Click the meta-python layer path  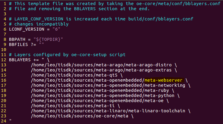click(x=103, y=95)
